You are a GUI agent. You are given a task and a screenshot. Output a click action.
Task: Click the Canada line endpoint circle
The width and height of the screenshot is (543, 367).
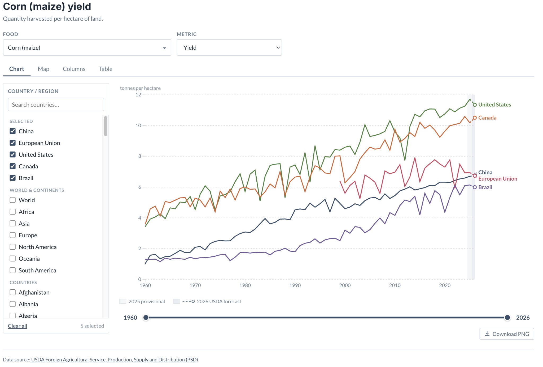click(x=475, y=118)
